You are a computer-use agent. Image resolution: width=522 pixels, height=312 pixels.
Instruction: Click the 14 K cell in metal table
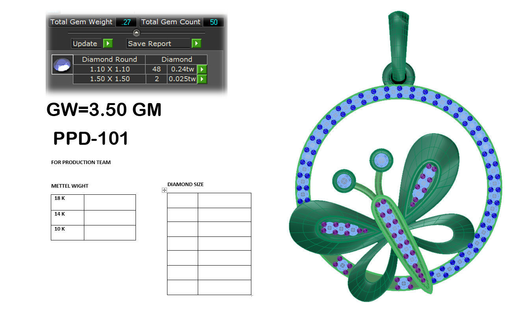coord(67,218)
